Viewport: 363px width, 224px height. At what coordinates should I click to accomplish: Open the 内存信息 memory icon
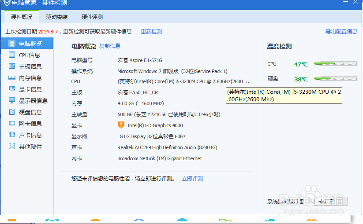pos(12,77)
